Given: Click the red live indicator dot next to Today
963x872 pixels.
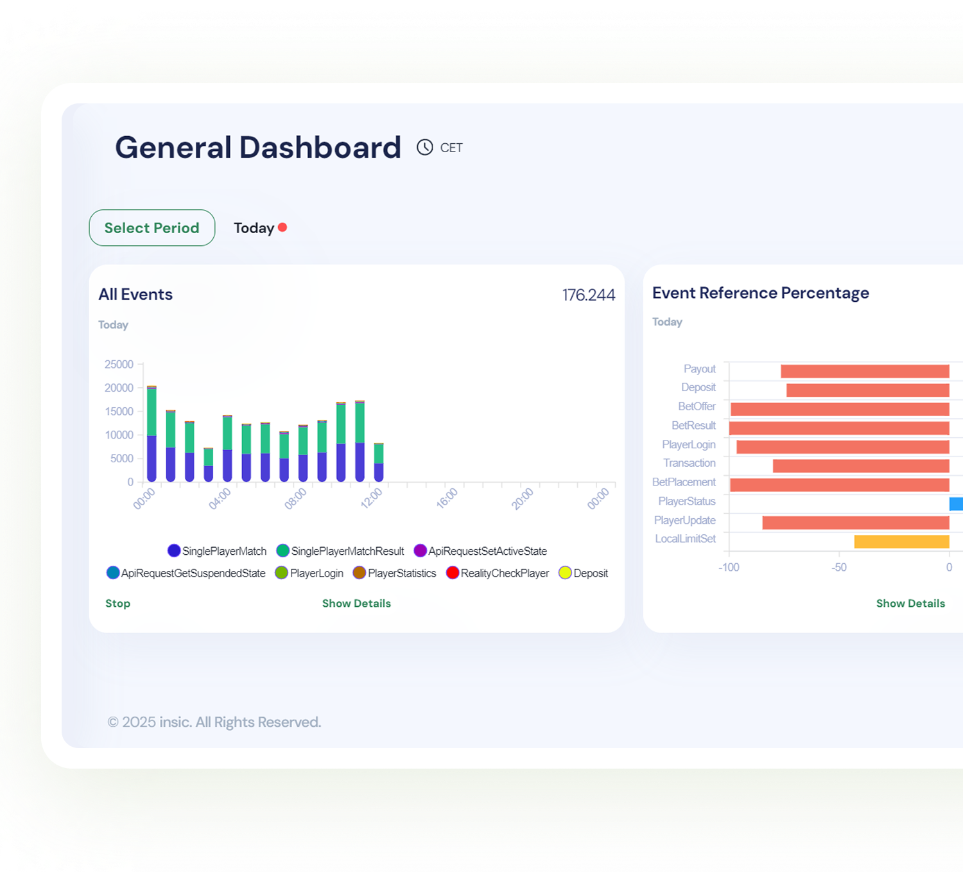Looking at the screenshot, I should [x=282, y=227].
